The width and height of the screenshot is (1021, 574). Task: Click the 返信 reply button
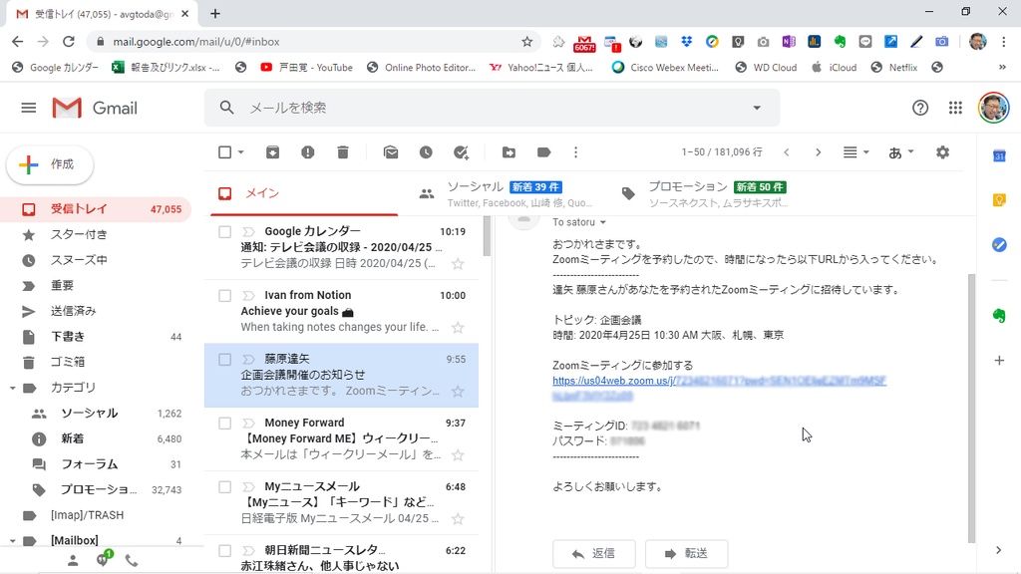point(594,553)
